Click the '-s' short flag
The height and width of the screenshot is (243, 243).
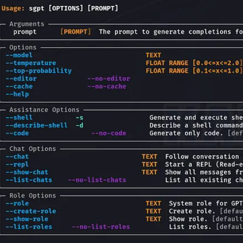point(80,118)
